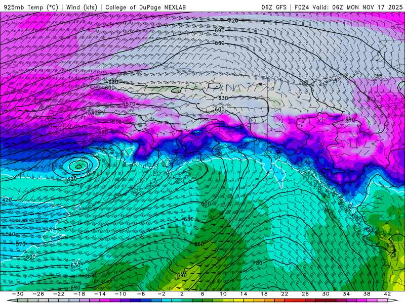
Task: Click the 720 contour label
Action: click(233, 20)
